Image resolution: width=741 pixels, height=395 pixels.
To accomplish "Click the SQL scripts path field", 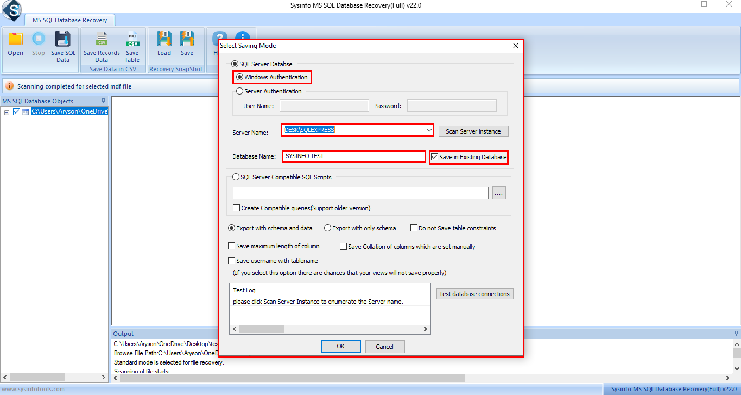I will coord(361,193).
